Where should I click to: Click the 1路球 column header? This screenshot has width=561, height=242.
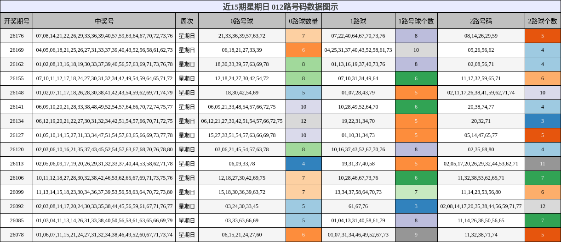click(358, 21)
